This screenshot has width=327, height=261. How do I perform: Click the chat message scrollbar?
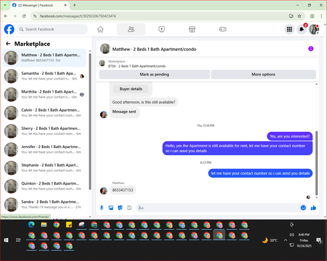317,163
